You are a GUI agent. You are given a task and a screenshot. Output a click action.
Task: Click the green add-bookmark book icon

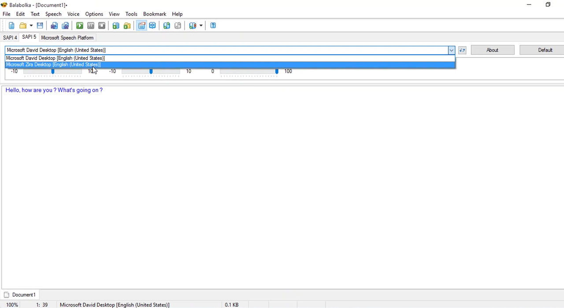click(167, 26)
